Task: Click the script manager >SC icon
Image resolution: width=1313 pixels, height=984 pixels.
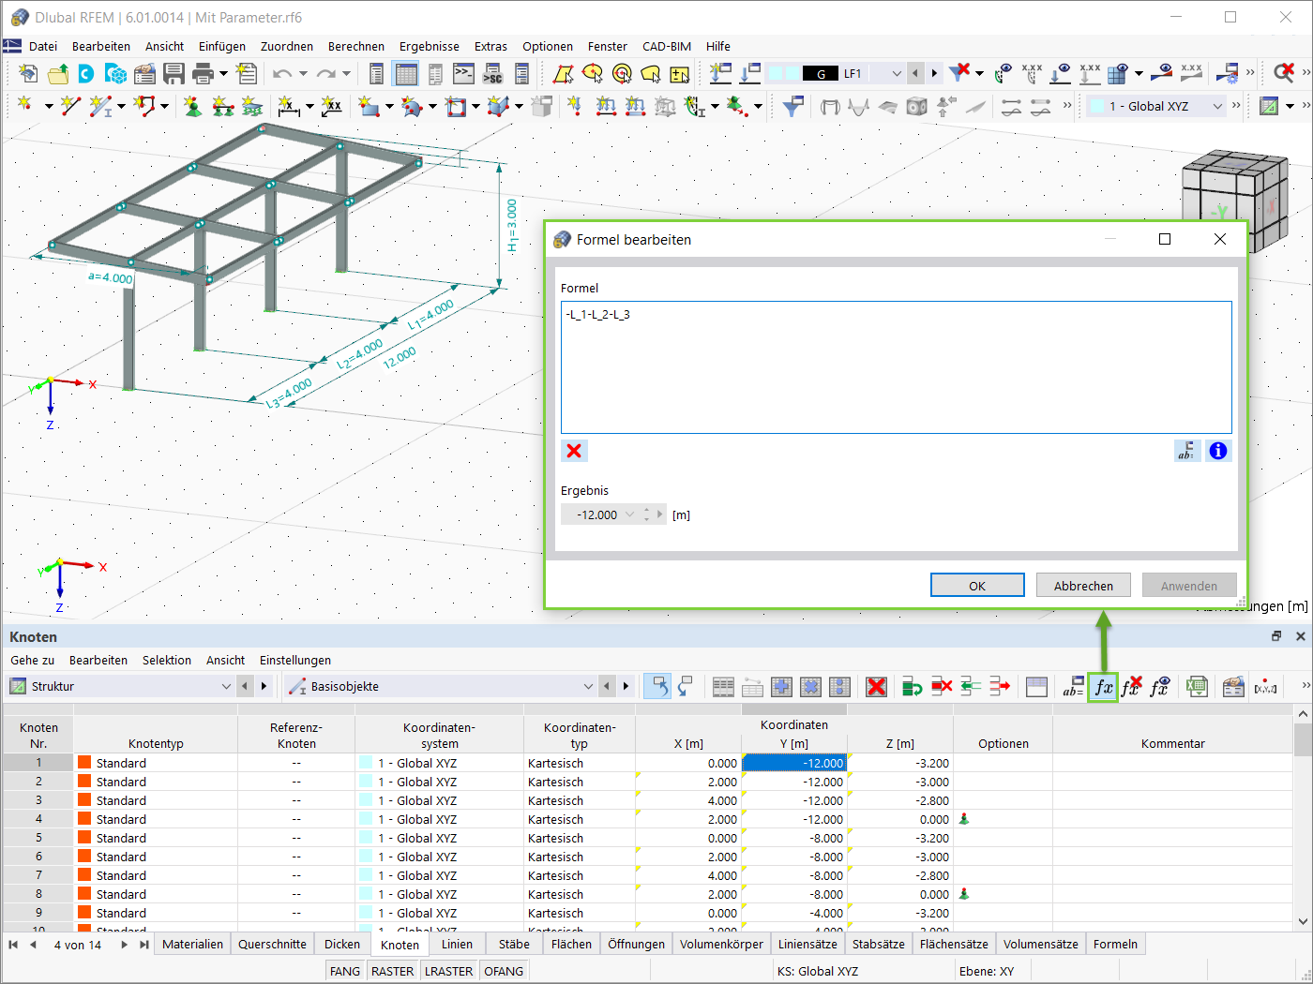Action: (x=492, y=73)
